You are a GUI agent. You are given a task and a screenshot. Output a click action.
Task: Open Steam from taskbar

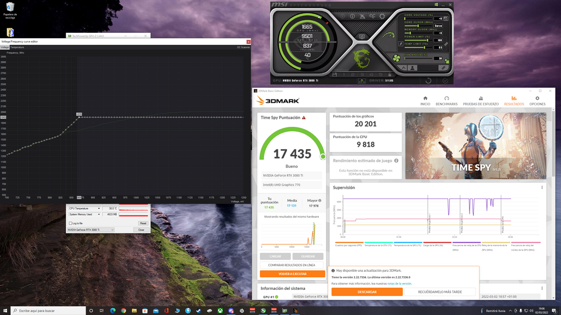tap(198, 311)
